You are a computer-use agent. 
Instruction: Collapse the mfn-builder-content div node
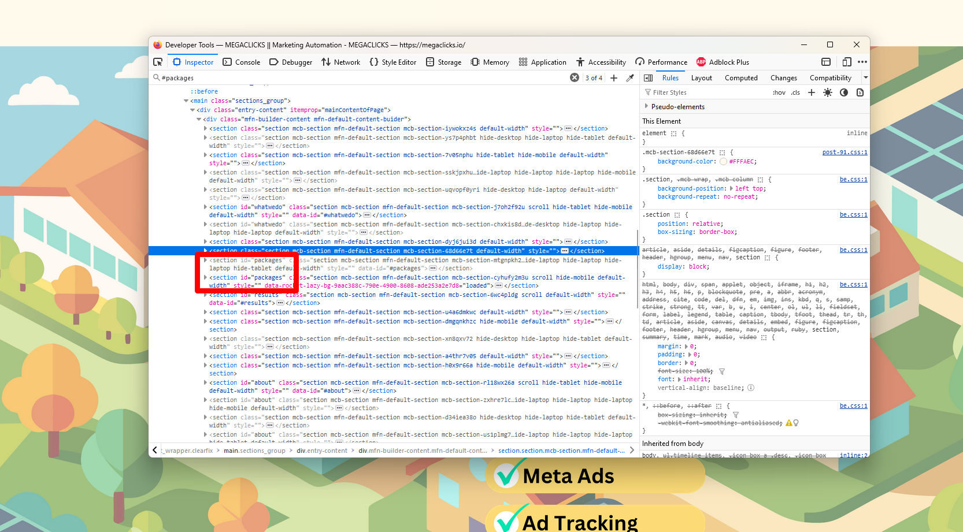point(199,119)
